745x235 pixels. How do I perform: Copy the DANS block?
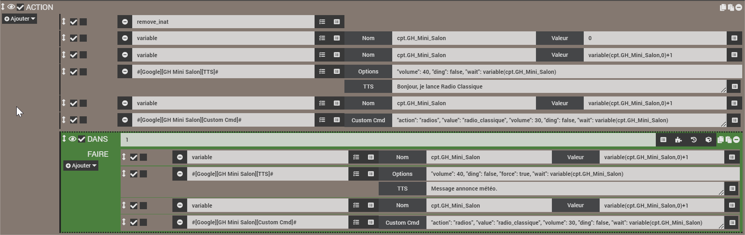click(x=721, y=140)
